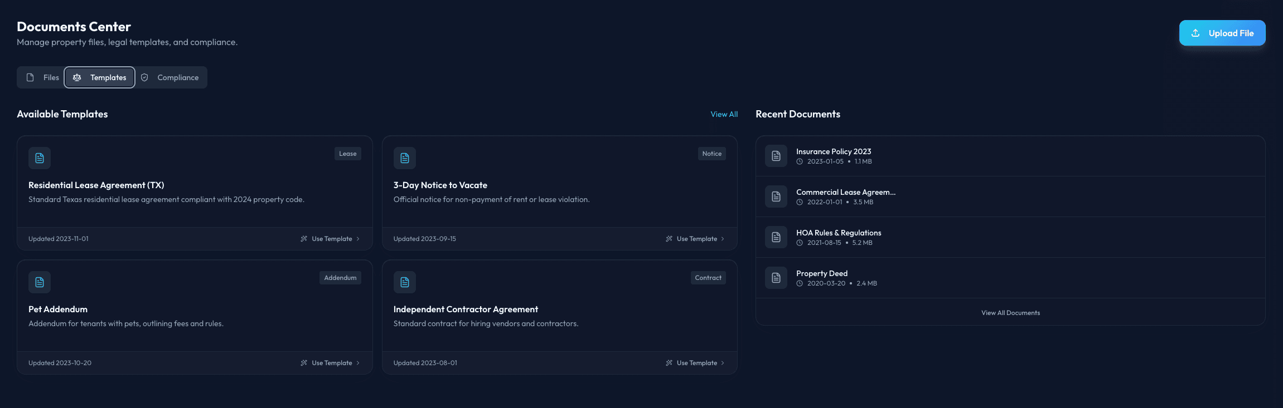Open View All Documents link

pos(1010,313)
